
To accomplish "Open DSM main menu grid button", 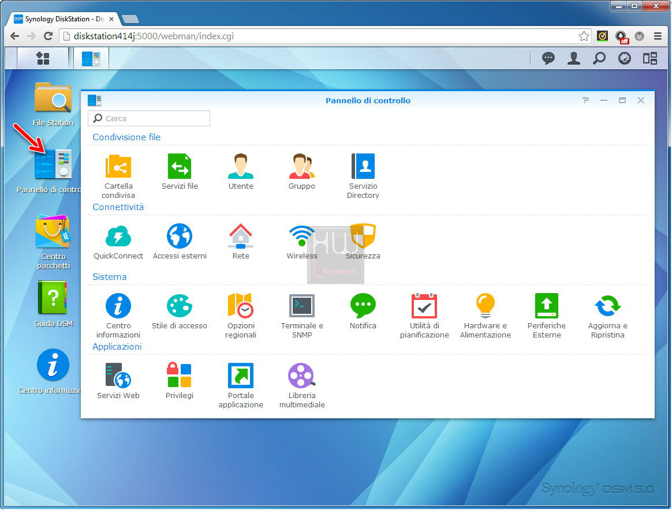I will pos(43,58).
